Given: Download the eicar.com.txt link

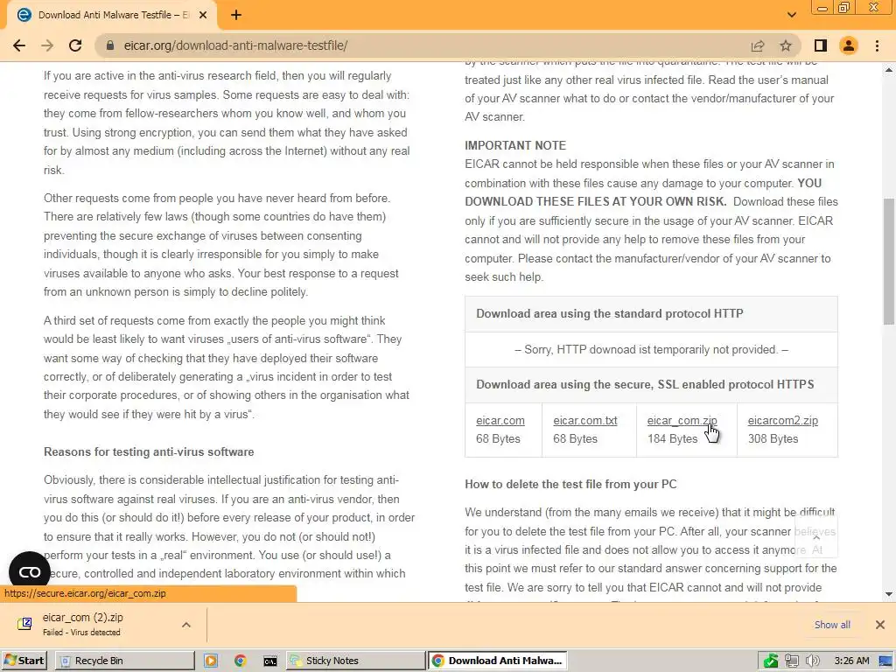Looking at the screenshot, I should [x=585, y=421].
